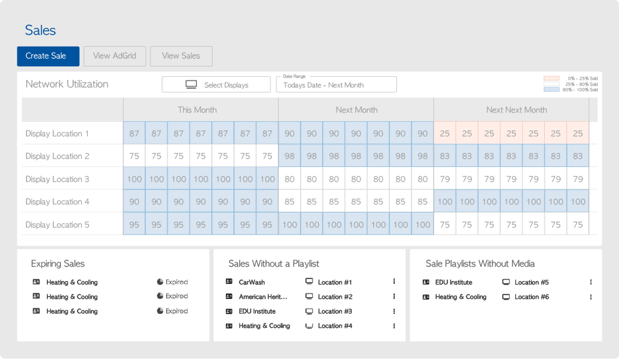This screenshot has width=619, height=359.
Task: Click the red 0% - 25% Sold legend swatch
Action: (551, 78)
